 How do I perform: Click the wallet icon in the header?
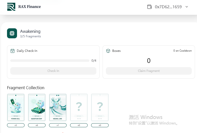[149, 7]
